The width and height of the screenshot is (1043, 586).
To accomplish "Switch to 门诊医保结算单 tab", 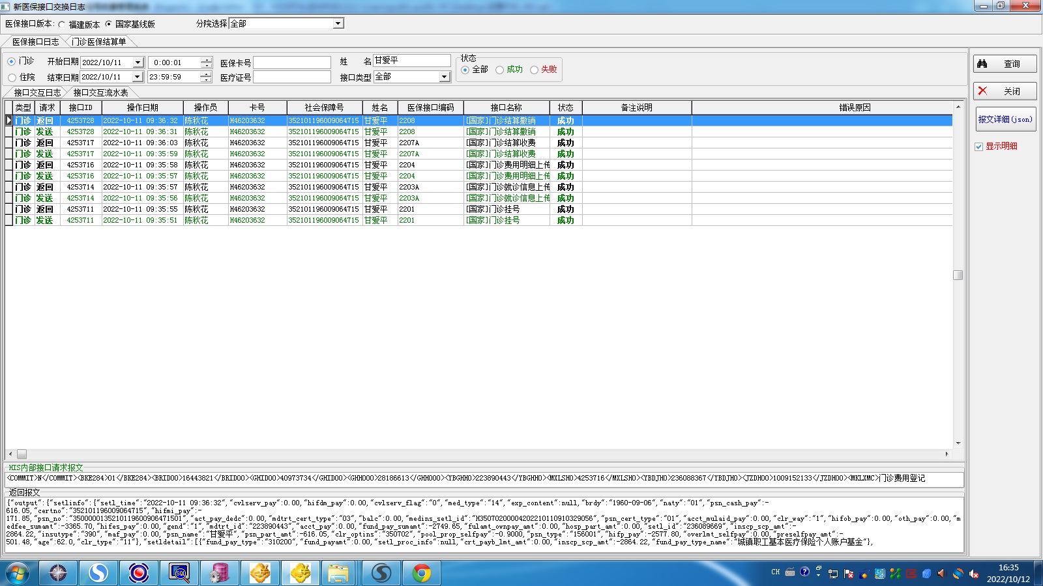I will tap(99, 42).
